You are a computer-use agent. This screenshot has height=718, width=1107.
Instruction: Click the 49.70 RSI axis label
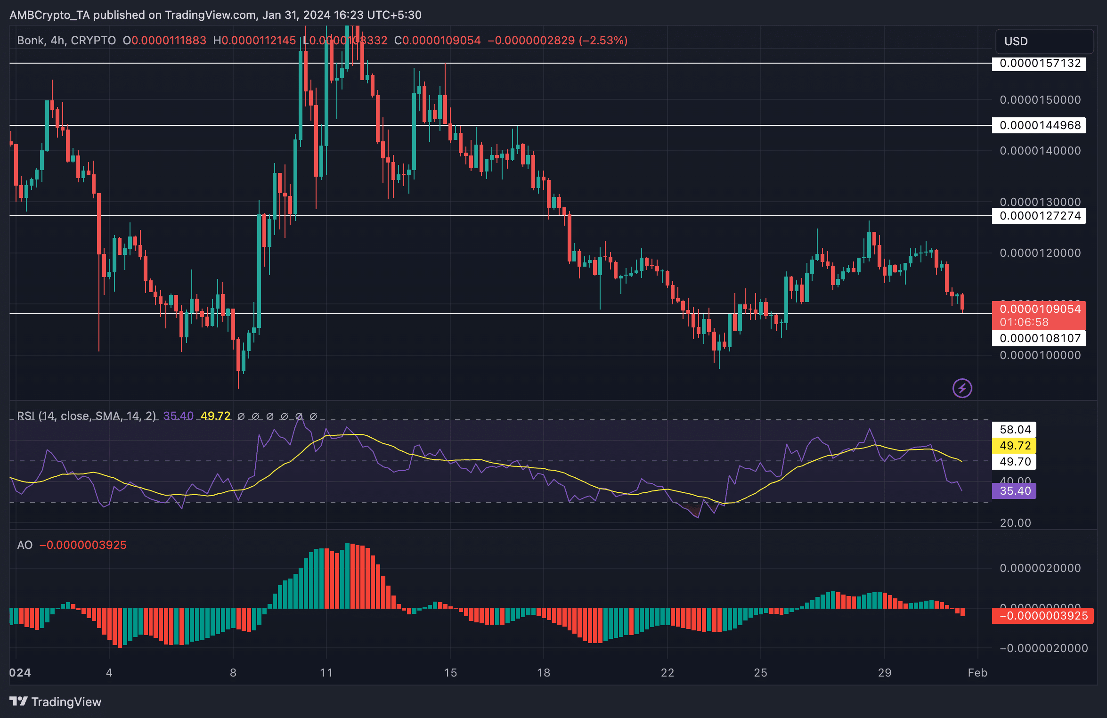(1014, 462)
